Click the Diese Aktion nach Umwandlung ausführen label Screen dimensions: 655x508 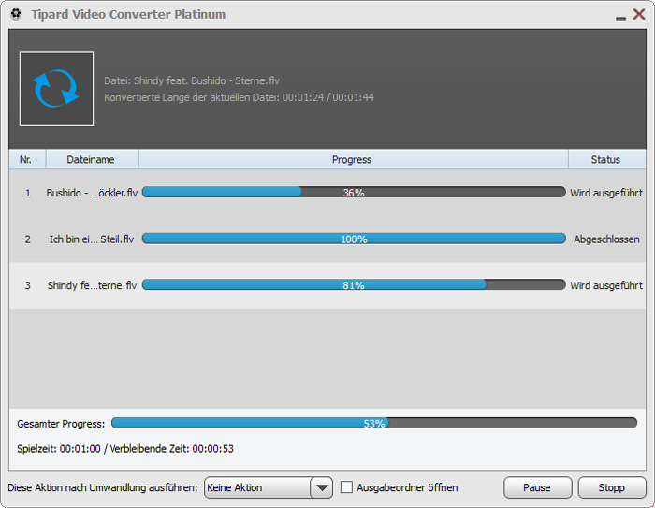(103, 487)
